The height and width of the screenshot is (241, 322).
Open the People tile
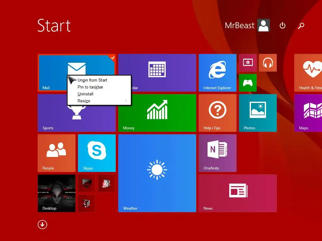tap(57, 153)
